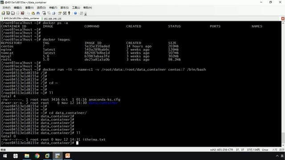This screenshot has width=285, height=160.
Task: Click the docker run command line
Action: click(x=124, y=69)
